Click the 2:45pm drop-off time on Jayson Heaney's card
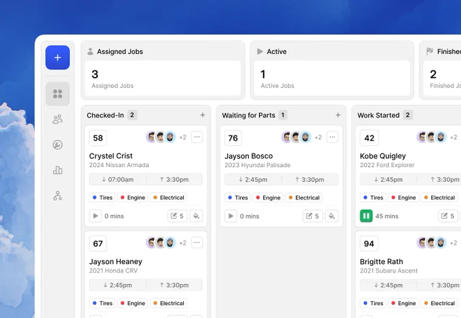This screenshot has width=461, height=318. click(117, 285)
